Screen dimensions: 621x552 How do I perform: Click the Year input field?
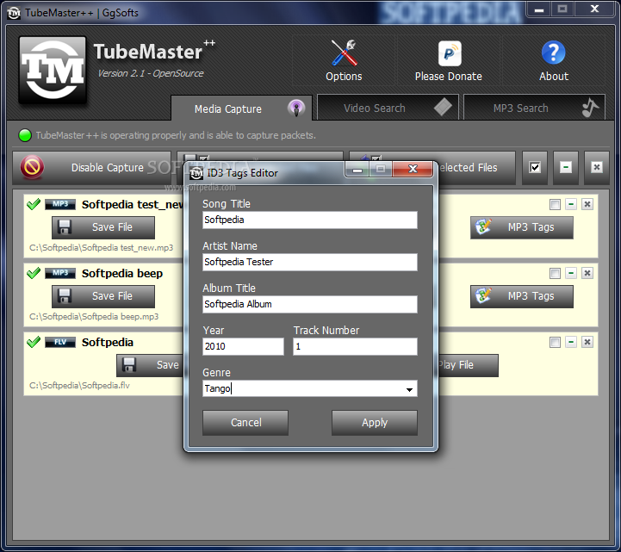[x=243, y=346]
